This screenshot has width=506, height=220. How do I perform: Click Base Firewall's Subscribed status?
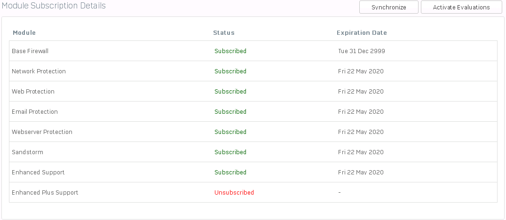(230, 51)
